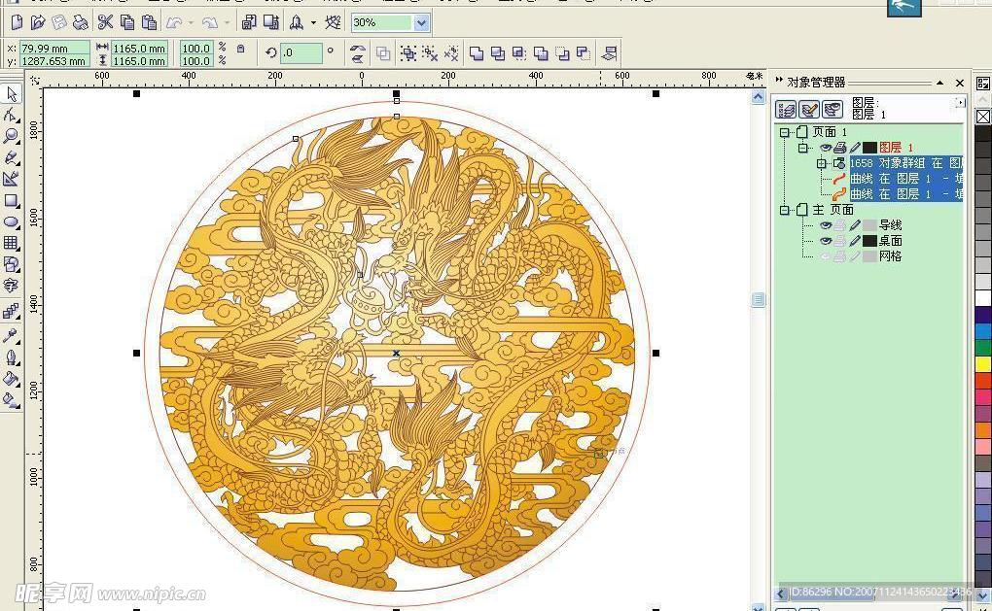Select the Pick (arrow) tool
The height and width of the screenshot is (611, 992).
click(12, 94)
